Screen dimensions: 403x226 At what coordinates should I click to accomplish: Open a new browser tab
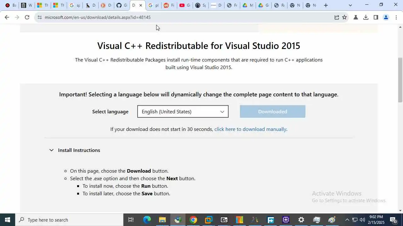326,5
